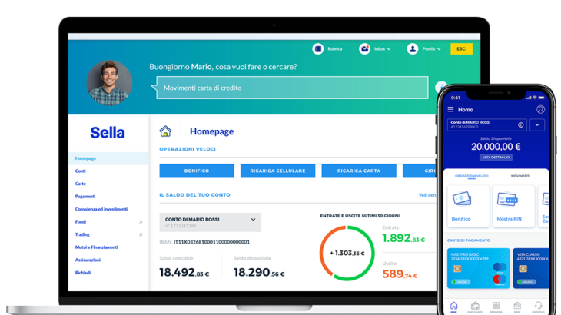Tap the phone account box Conto di Mario Rossi
Screen dimensions: 561x315
pyautogui.click(x=486, y=124)
